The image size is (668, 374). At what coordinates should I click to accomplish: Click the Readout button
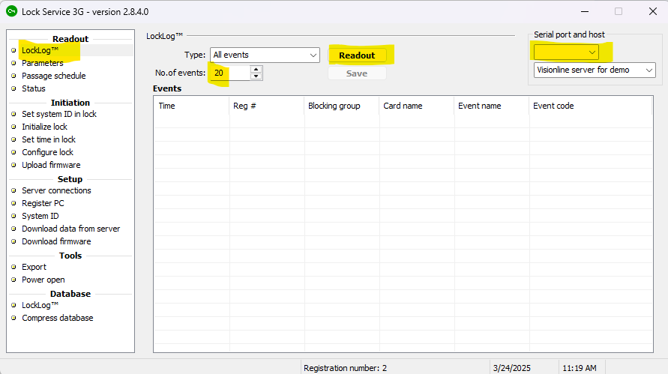click(x=357, y=55)
